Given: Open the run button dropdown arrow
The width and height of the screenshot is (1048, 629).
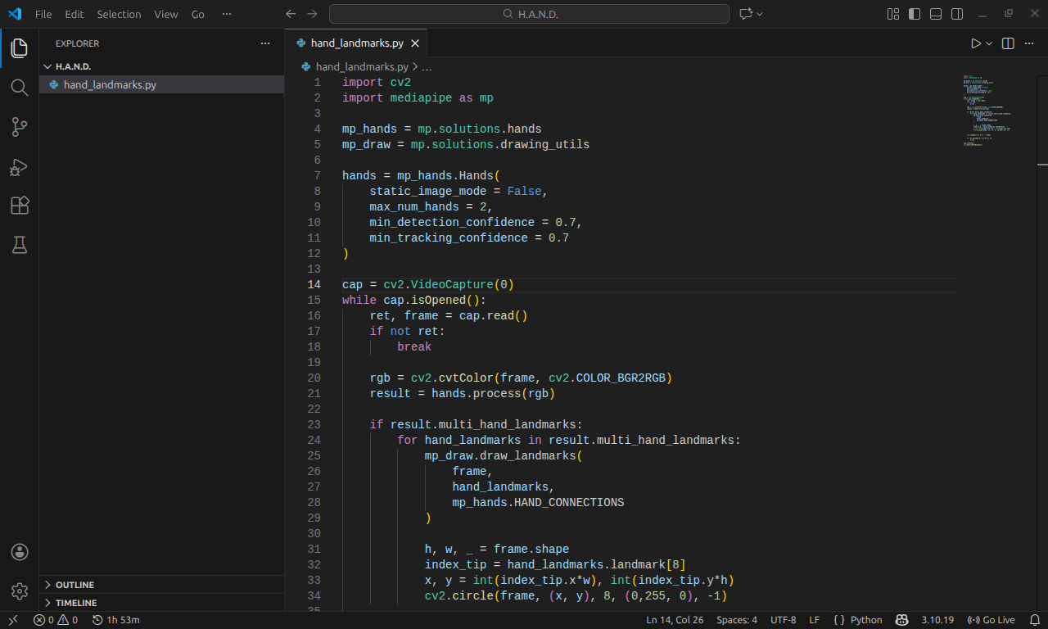Looking at the screenshot, I should 989,43.
